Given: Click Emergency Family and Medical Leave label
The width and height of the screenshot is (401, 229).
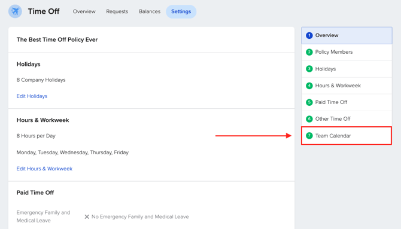Looking at the screenshot, I should [x=43, y=216].
